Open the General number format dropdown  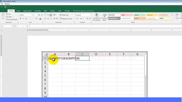(90, 15)
